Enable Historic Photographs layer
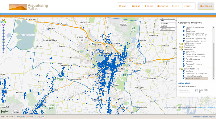216x119 pixels. tap(184, 76)
